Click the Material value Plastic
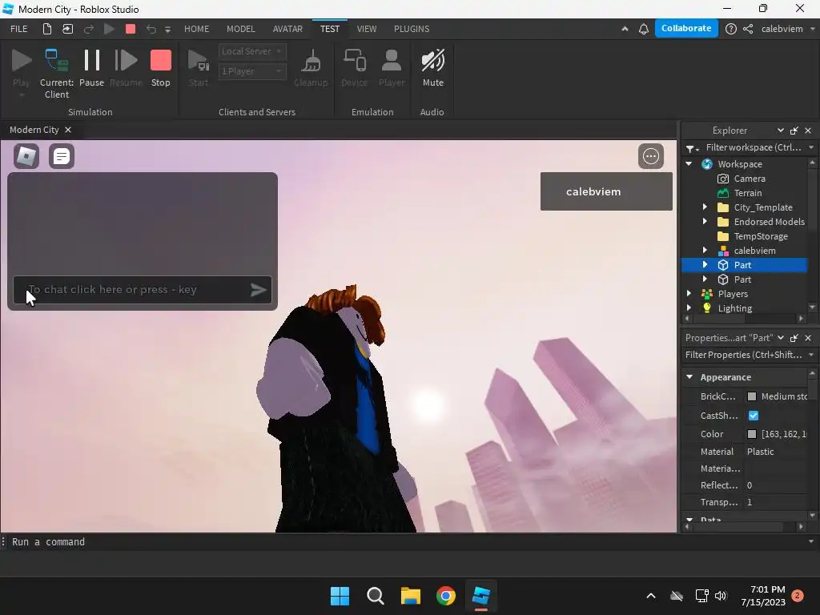This screenshot has height=615, width=820. (x=761, y=452)
